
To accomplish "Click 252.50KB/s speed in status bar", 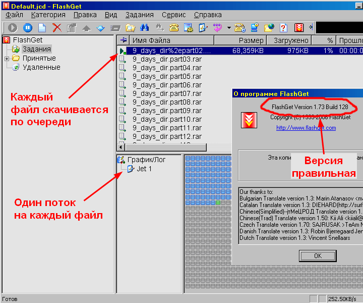I will tap(342, 299).
